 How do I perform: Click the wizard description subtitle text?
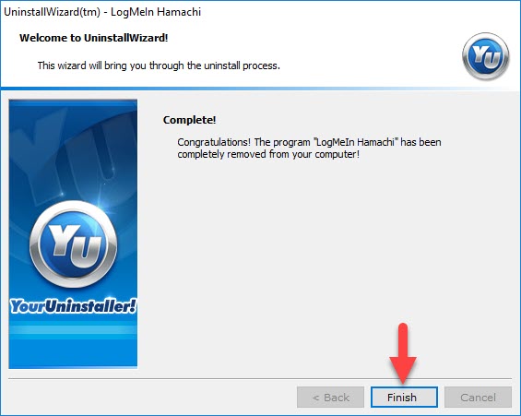coord(159,65)
